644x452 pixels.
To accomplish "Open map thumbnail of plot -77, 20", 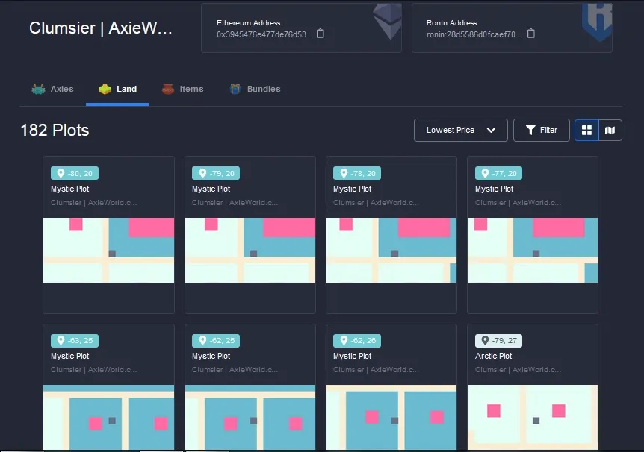I will pos(533,250).
